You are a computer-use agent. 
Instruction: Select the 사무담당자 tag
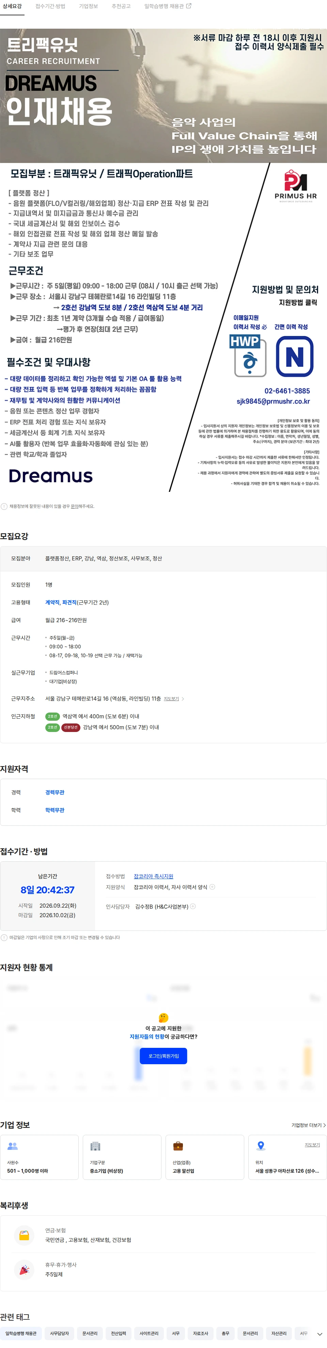(59, 1333)
